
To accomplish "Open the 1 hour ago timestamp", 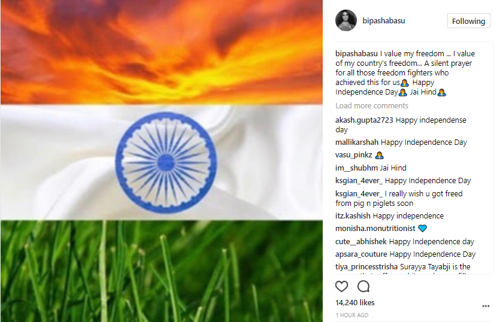I will click(352, 315).
